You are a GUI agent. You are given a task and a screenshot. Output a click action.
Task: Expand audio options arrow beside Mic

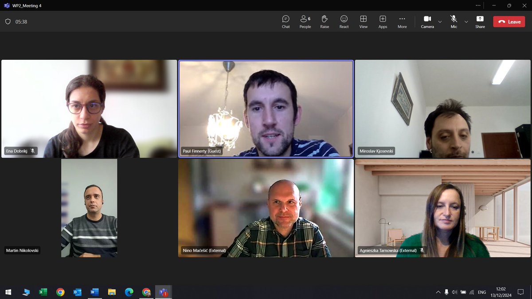[466, 22]
